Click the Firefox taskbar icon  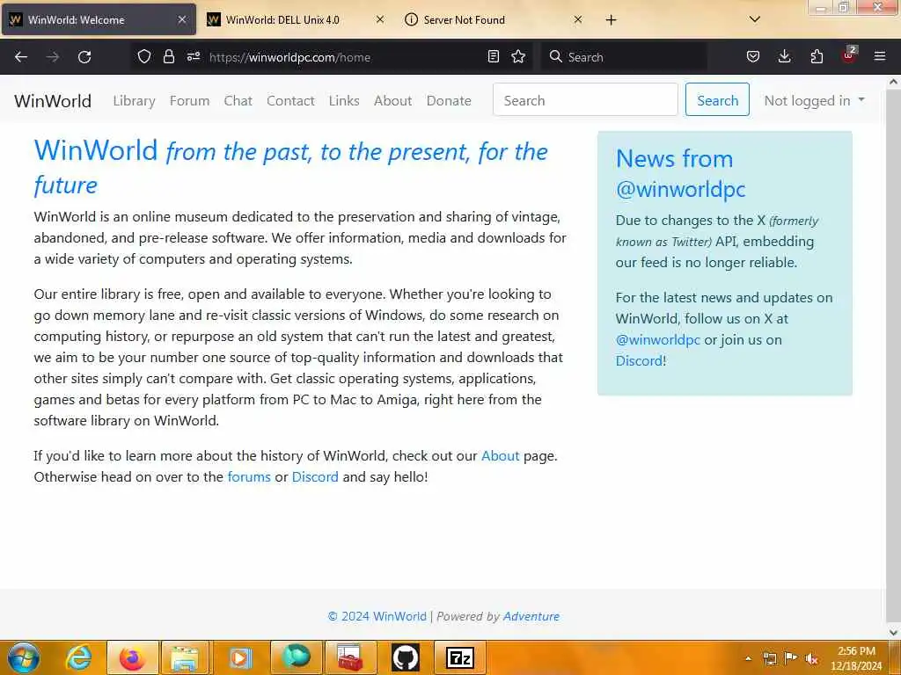point(132,657)
